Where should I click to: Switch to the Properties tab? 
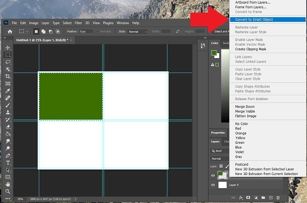click(218, 133)
